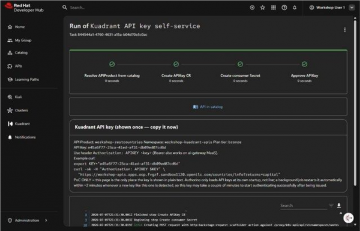
Task: Click the Administration shield icon
Action: 10,220
